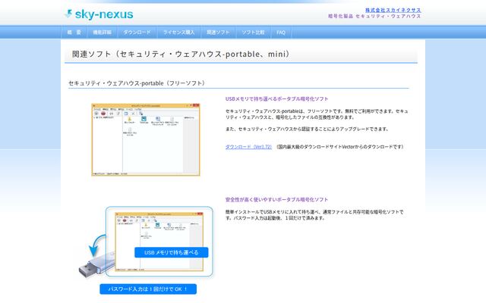Click the 'USBメモリで持ち運べるポータブル暗号化ソフト' heading

pos(276,99)
